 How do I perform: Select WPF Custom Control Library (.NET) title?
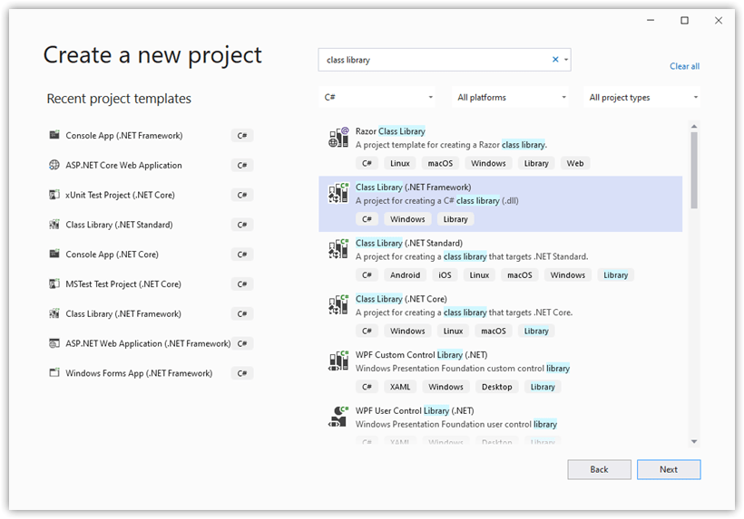coord(421,355)
